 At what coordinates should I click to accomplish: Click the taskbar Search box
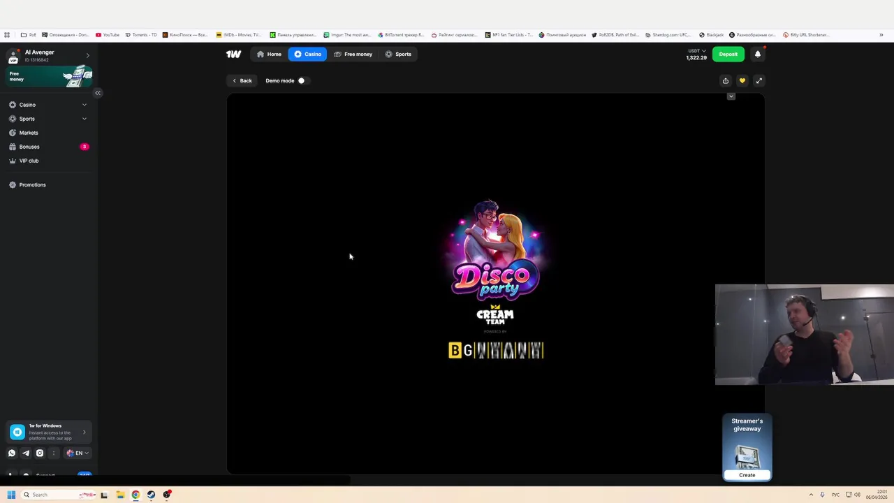(59, 495)
